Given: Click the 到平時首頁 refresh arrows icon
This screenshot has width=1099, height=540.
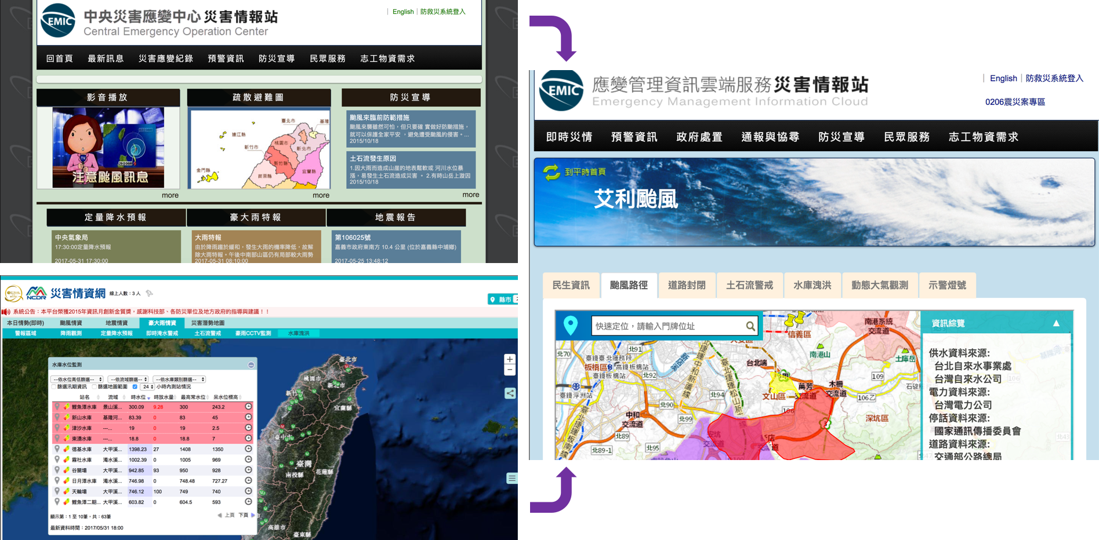Looking at the screenshot, I should pos(551,172).
